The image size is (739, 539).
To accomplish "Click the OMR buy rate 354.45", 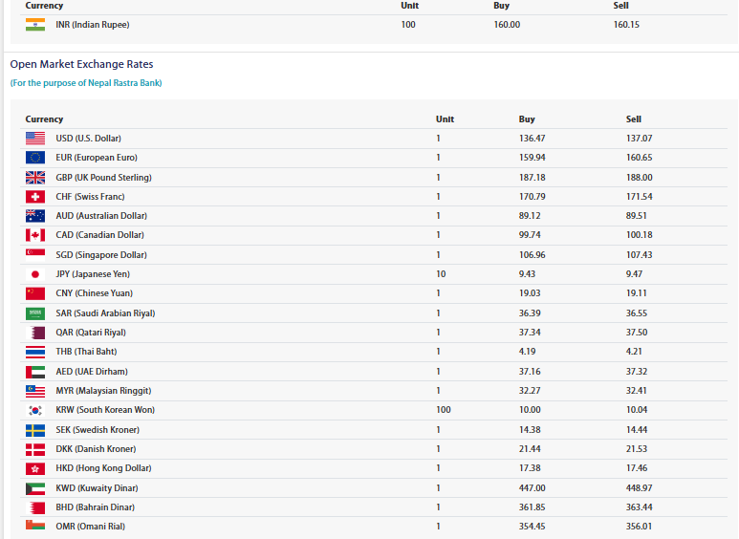I will (532, 527).
